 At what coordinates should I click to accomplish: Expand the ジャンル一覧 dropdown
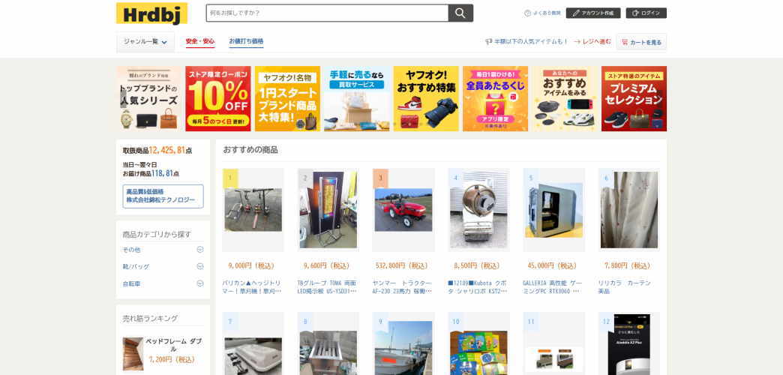[145, 42]
